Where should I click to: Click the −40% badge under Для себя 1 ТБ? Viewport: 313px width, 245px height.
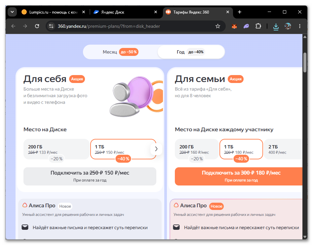click(123, 159)
